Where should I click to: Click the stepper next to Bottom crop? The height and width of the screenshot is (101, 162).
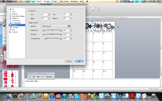(71, 18)
